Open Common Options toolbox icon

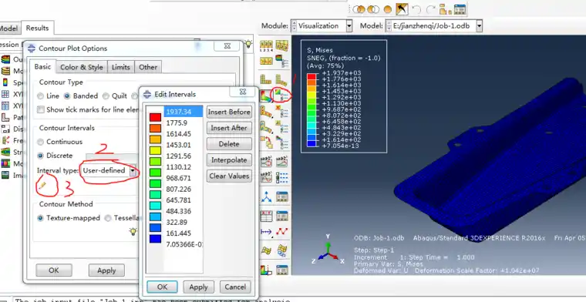tap(281, 62)
